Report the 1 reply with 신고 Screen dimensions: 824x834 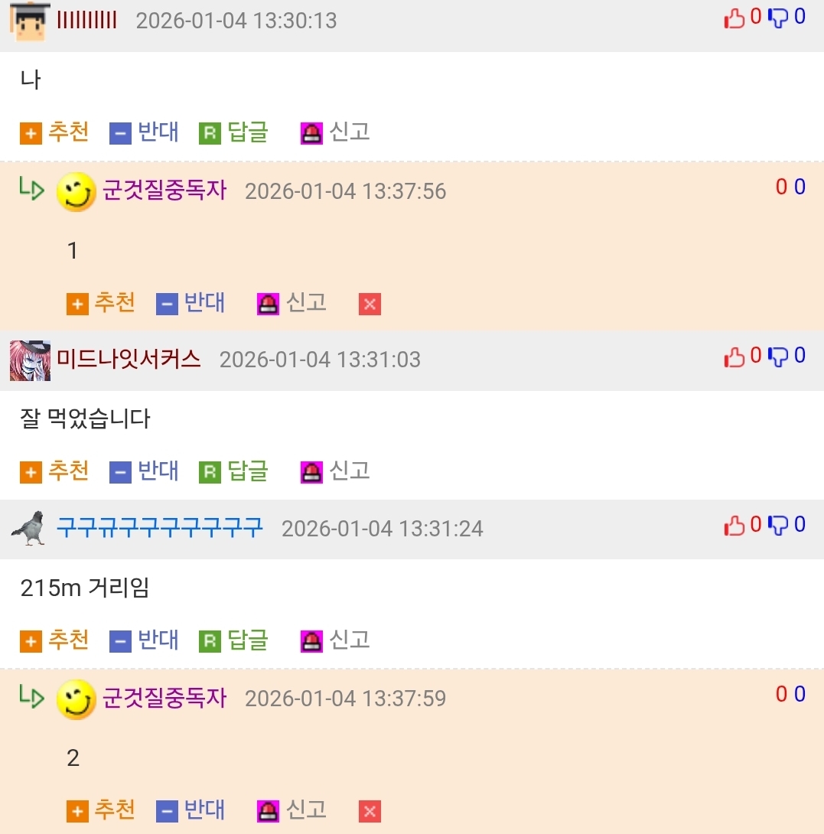coord(291,303)
